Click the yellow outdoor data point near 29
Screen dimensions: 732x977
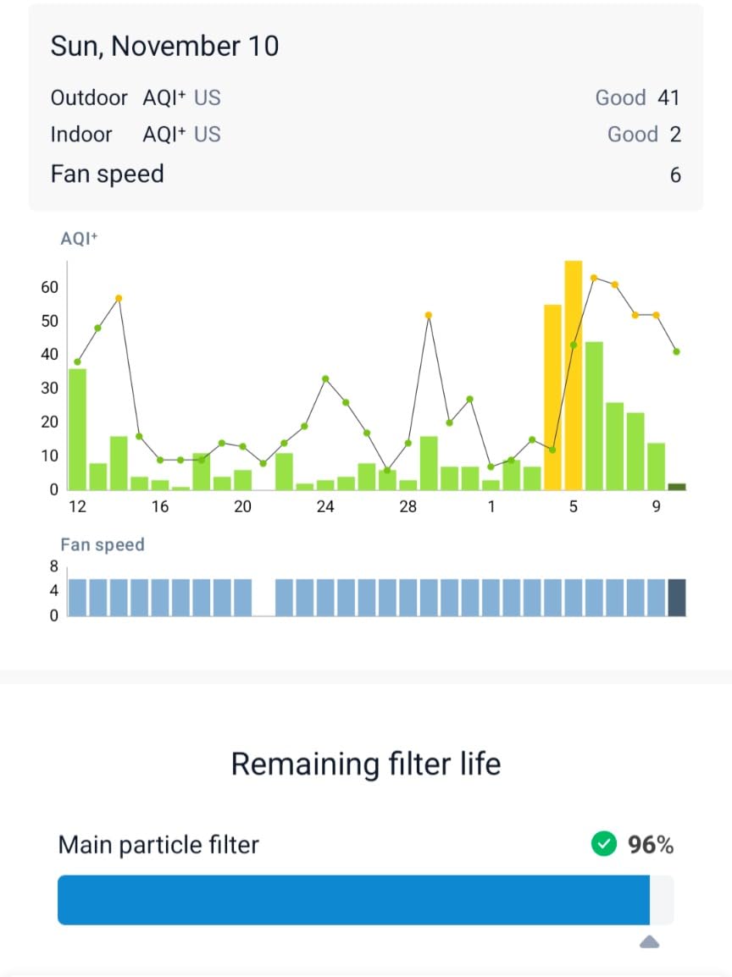tap(429, 315)
